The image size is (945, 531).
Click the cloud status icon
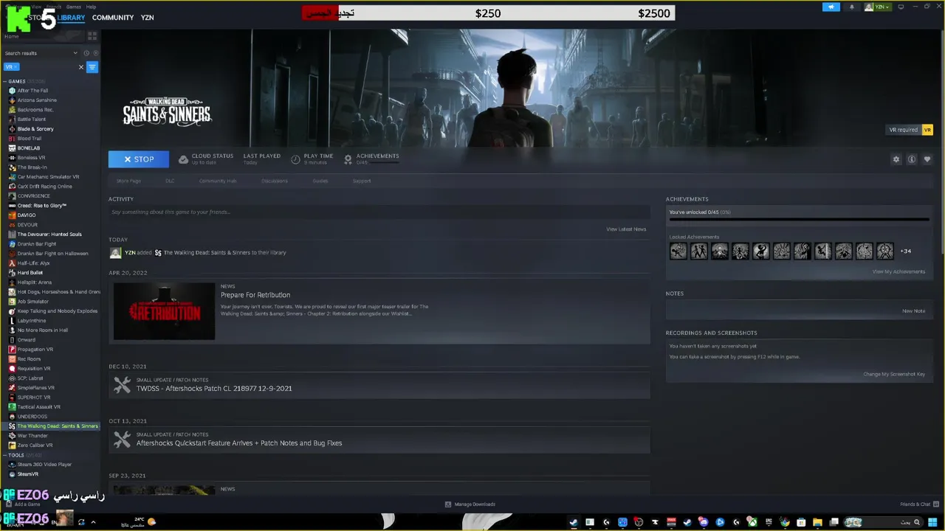tap(184, 159)
